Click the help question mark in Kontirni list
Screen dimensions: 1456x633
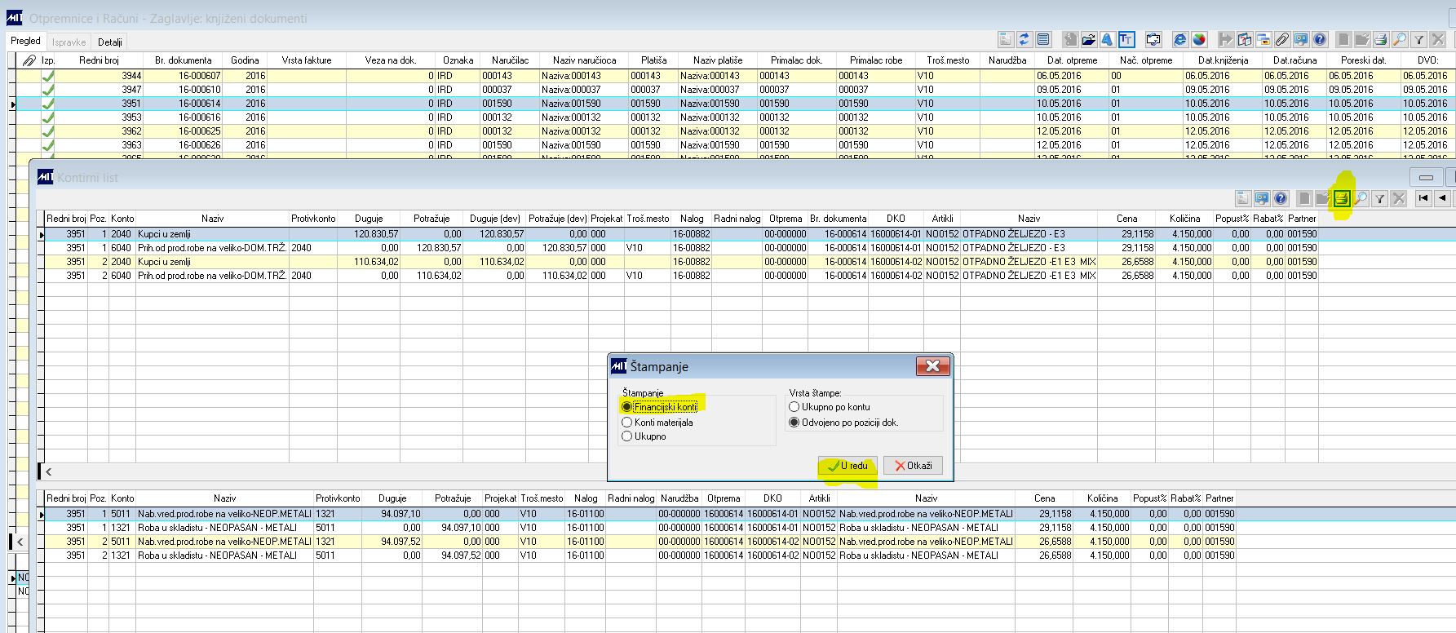tap(1281, 198)
